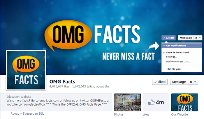Open the OMG Facts profile picture
Viewport: 204px width, 119px height.
pyautogui.click(x=26, y=70)
